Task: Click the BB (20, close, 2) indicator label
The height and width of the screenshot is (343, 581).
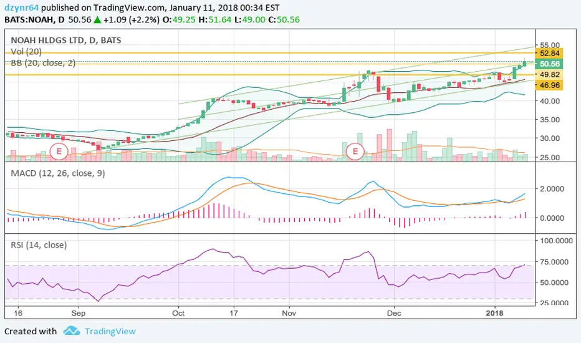Action: (43, 63)
